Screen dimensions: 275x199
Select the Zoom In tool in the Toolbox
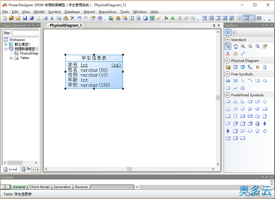pos(243,46)
